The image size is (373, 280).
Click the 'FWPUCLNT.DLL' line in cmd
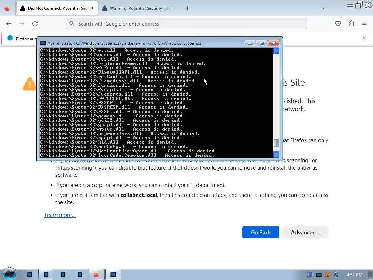point(115,98)
